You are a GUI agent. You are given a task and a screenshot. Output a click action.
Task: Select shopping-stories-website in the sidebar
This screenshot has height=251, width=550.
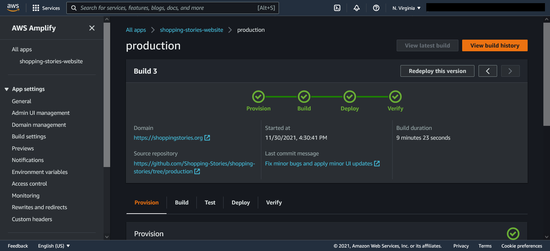pos(51,61)
